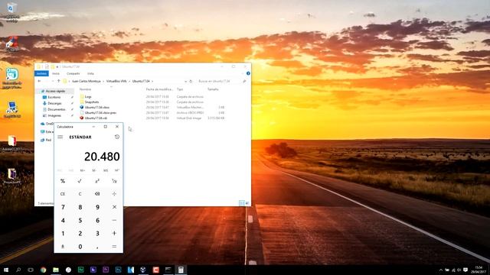Open Task View on the taskbar

pos(31,270)
